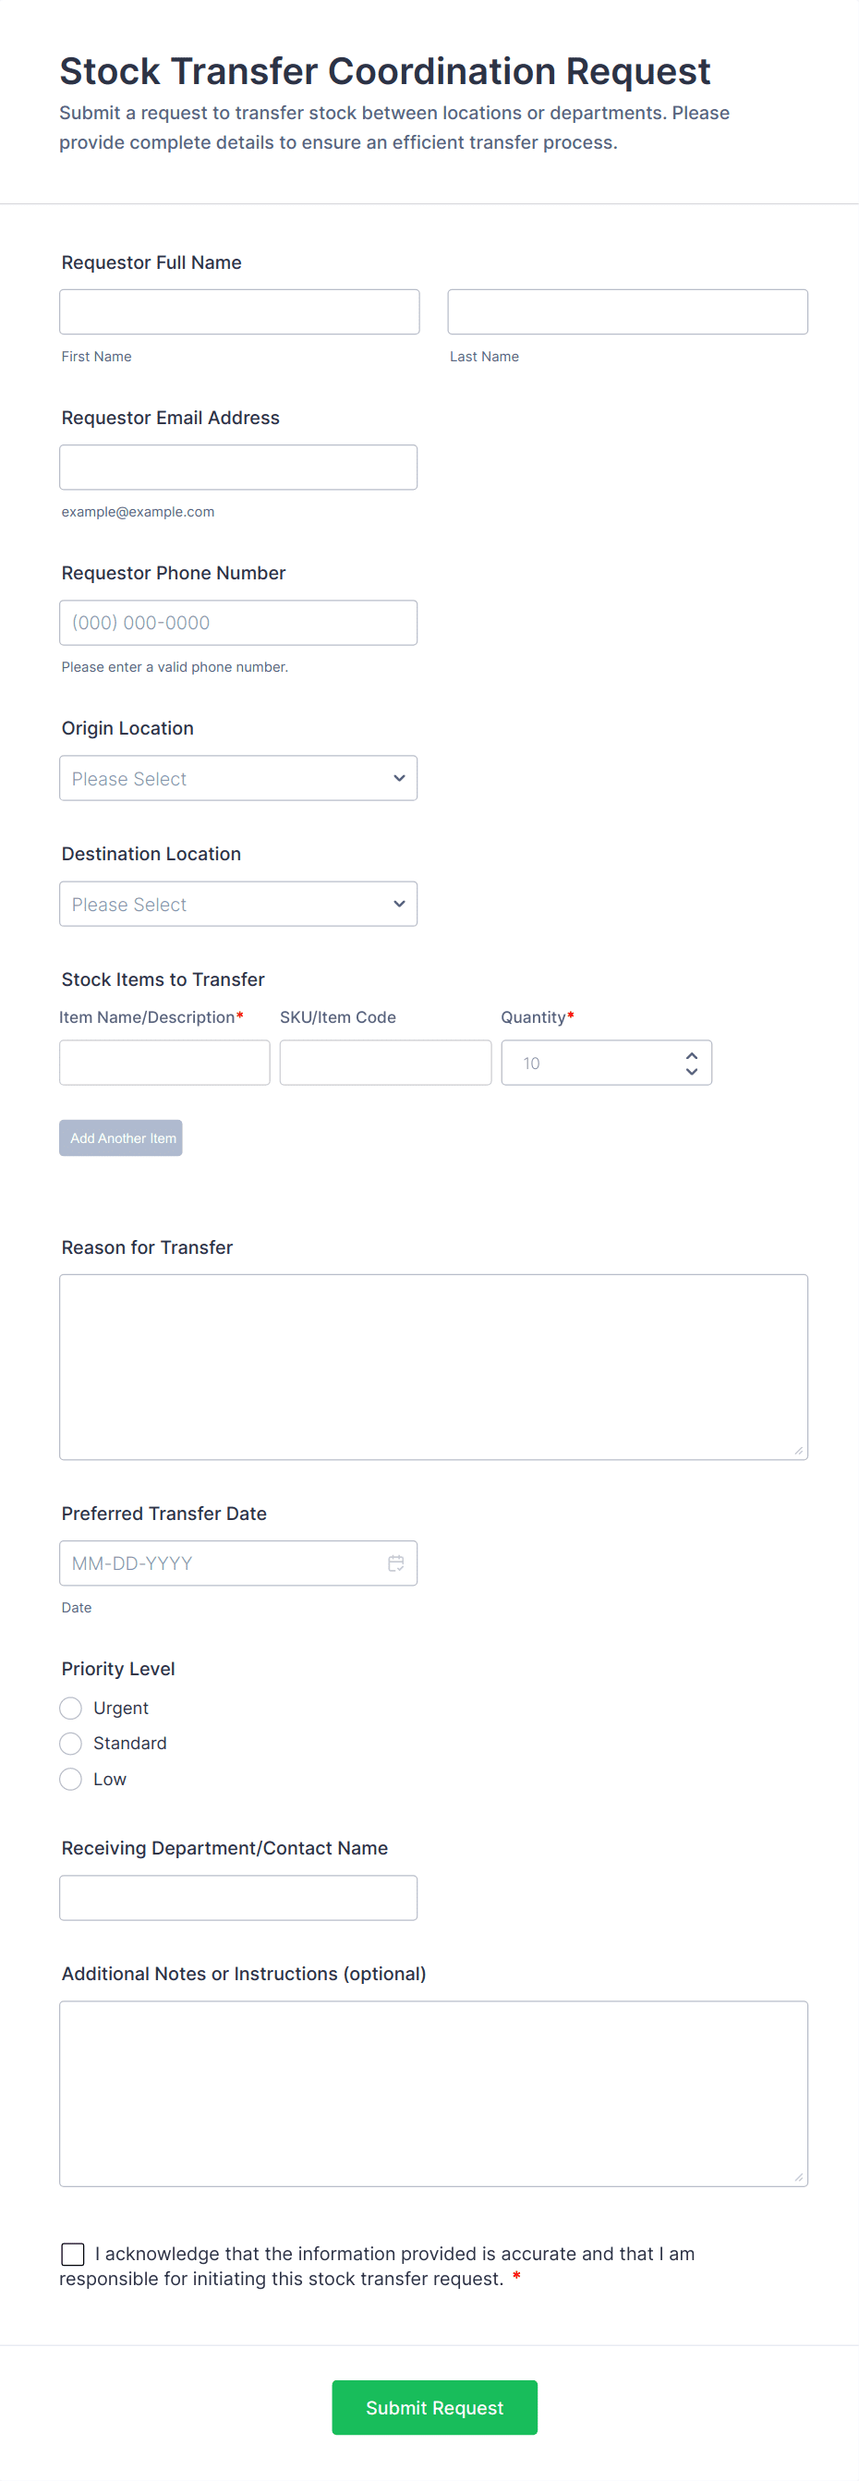
Task: Focus the Item Name/Description input
Action: click(x=164, y=1063)
